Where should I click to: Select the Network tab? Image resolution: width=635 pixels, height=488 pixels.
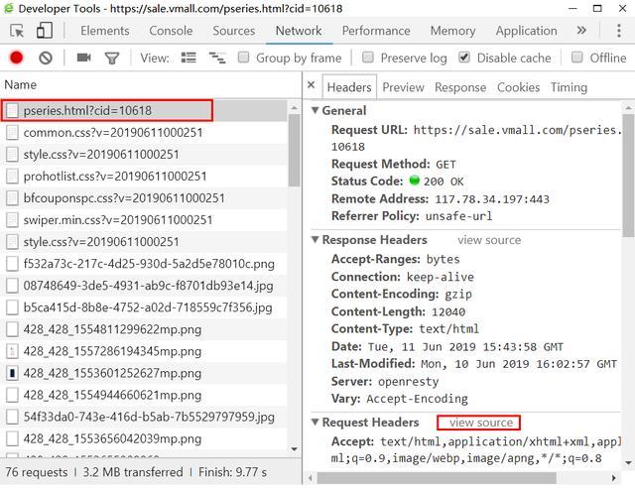click(299, 31)
